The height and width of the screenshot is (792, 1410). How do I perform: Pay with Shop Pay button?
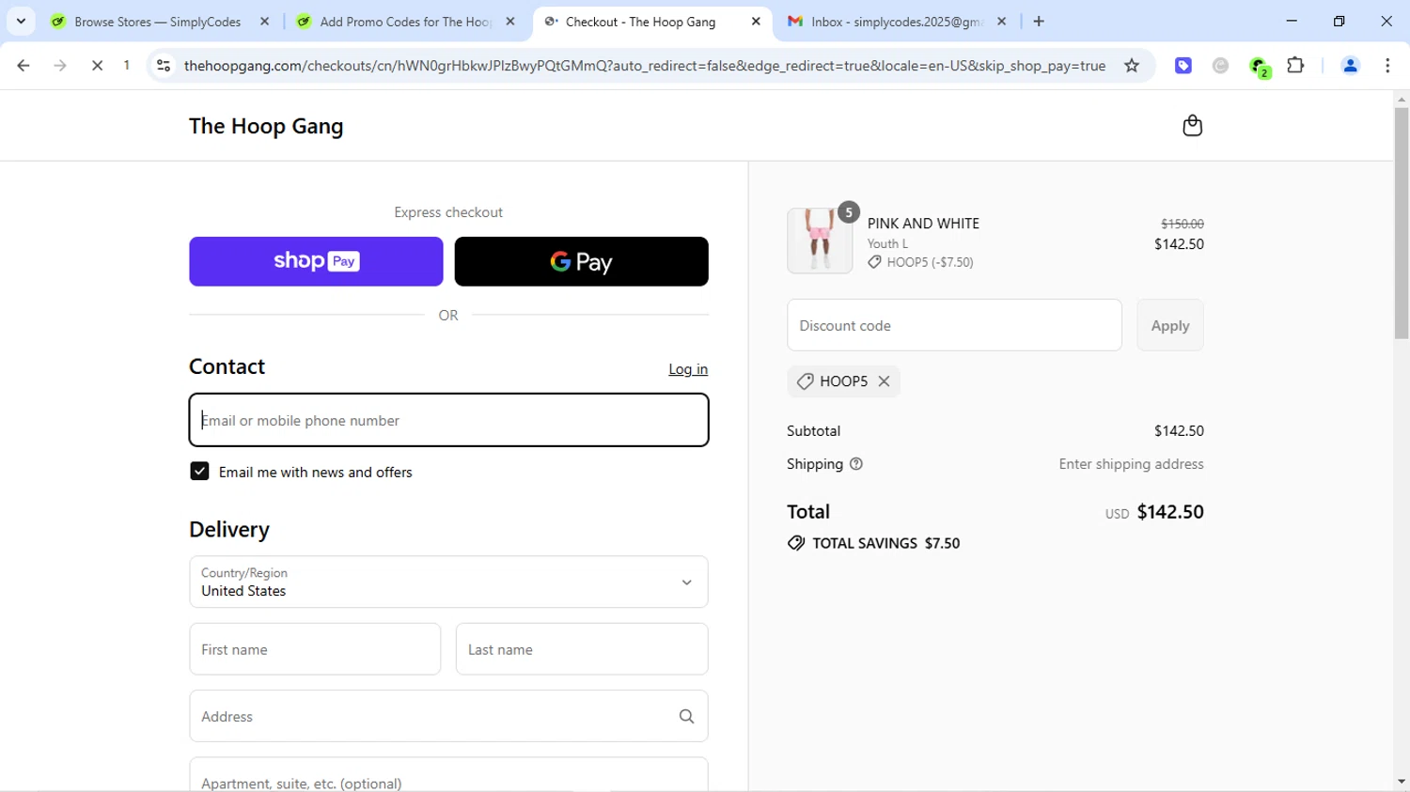316,261
